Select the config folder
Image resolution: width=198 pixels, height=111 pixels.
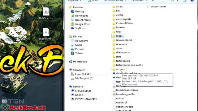click(x=118, y=15)
